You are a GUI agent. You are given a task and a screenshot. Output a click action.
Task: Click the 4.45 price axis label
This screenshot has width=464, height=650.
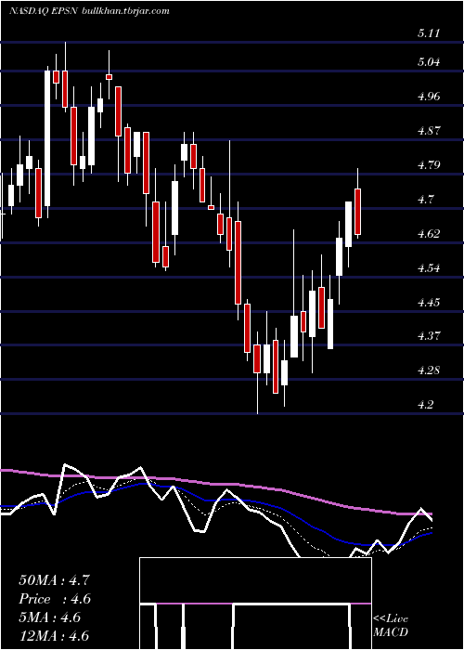(429, 302)
